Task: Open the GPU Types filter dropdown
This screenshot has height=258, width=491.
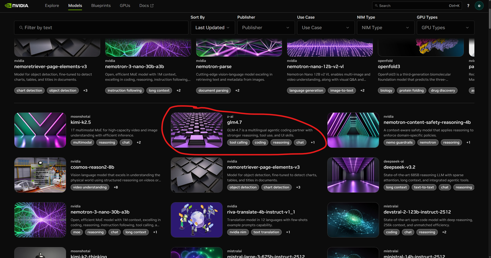Action: pos(445,28)
